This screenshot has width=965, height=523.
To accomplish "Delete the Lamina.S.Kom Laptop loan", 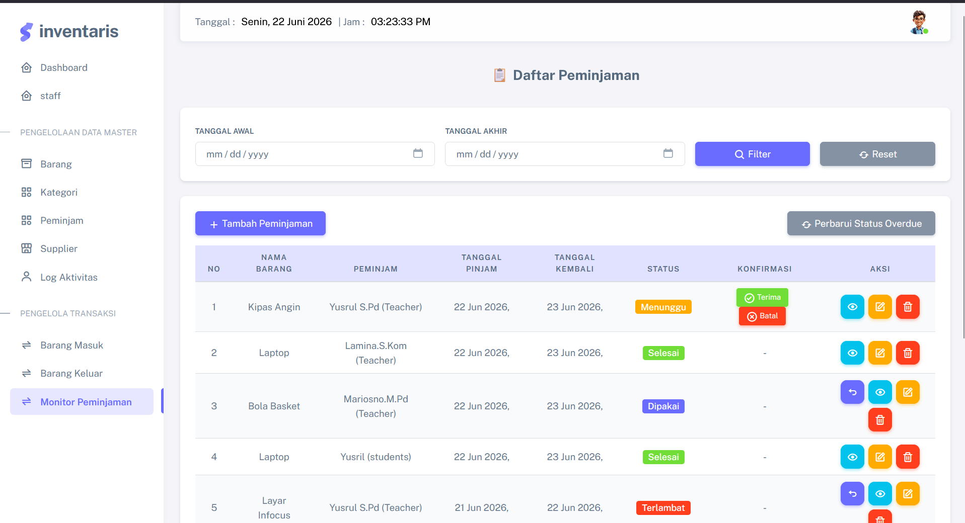I will click(908, 353).
